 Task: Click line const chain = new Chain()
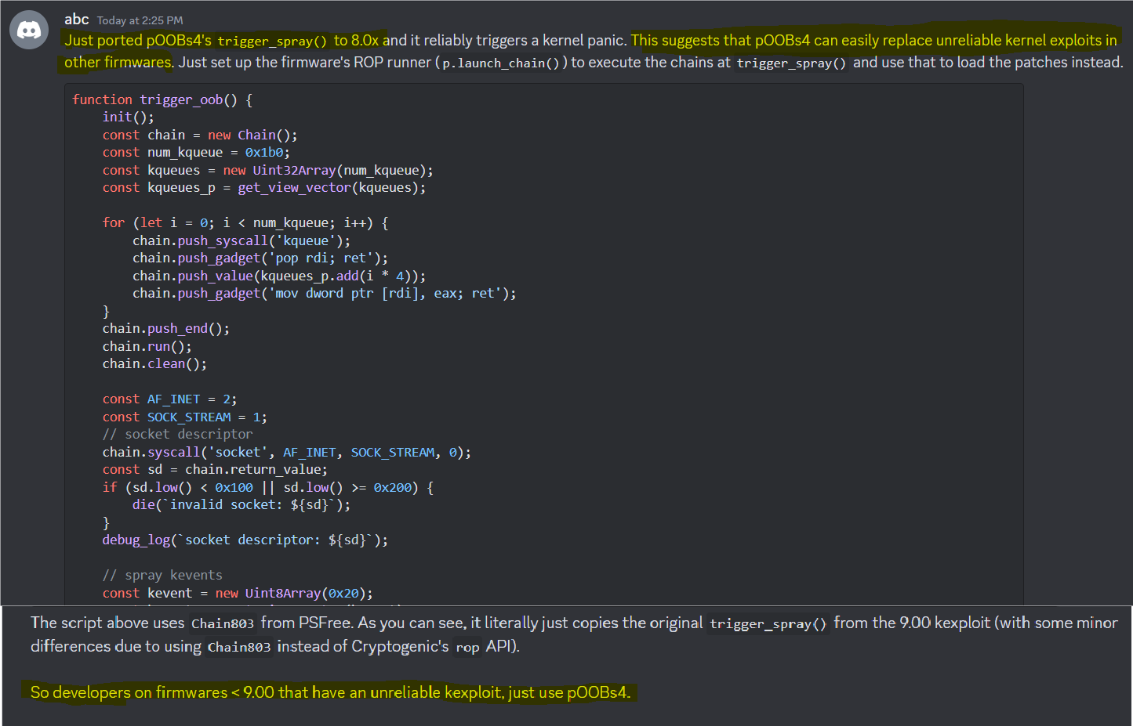(x=200, y=135)
